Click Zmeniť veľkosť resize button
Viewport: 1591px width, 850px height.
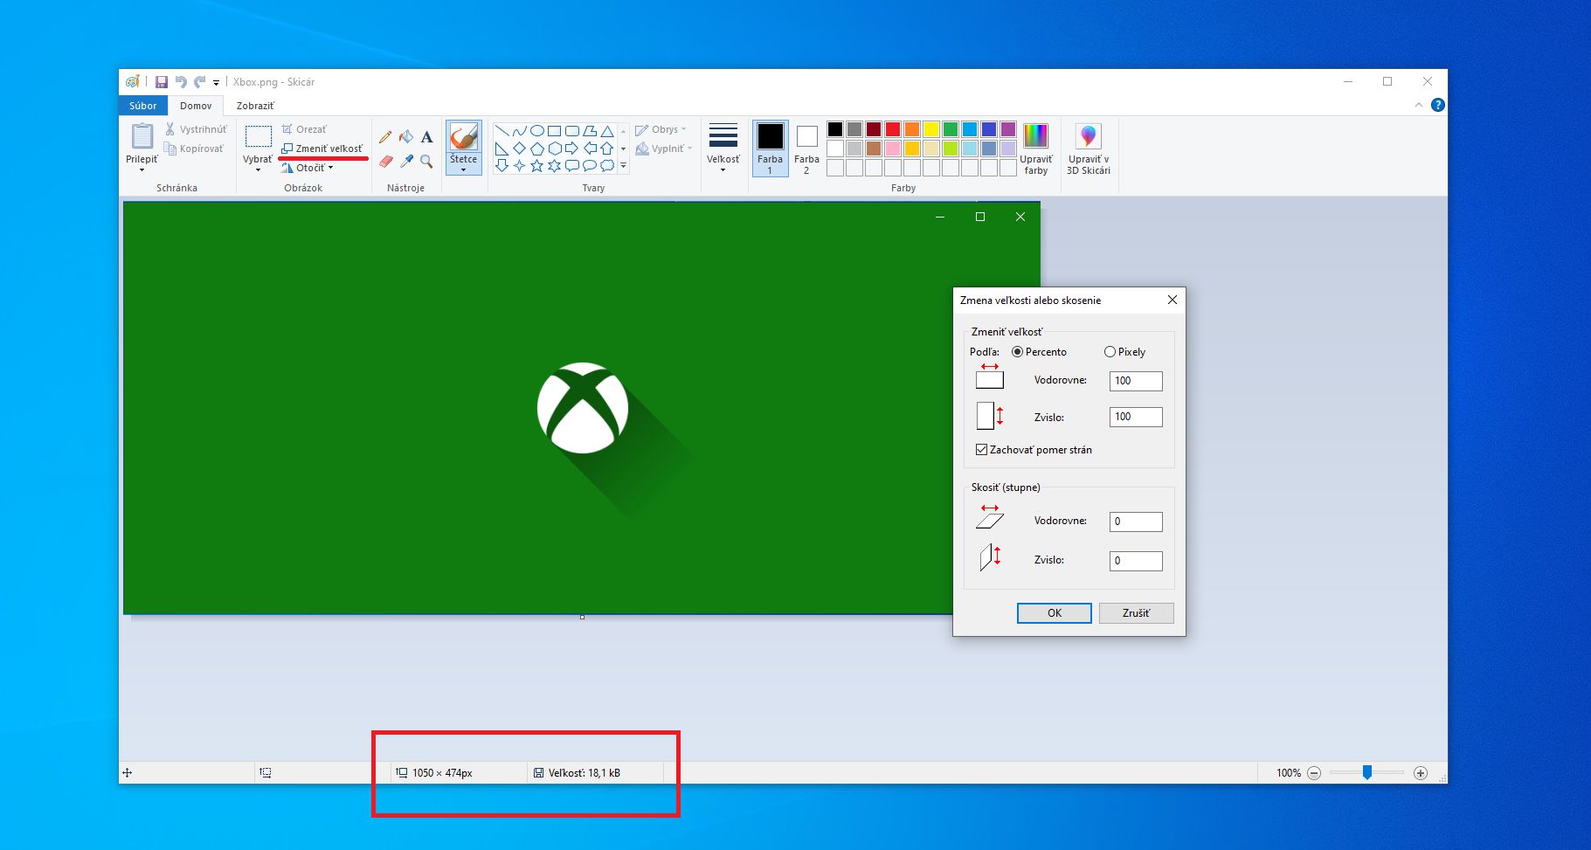pyautogui.click(x=322, y=149)
